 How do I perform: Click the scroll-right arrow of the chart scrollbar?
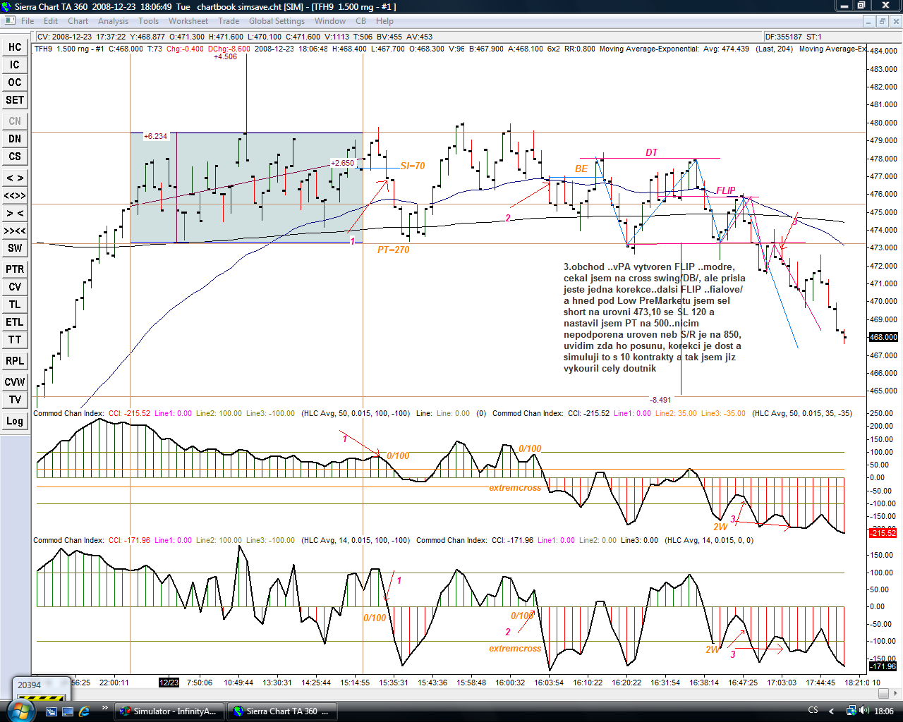[x=897, y=694]
